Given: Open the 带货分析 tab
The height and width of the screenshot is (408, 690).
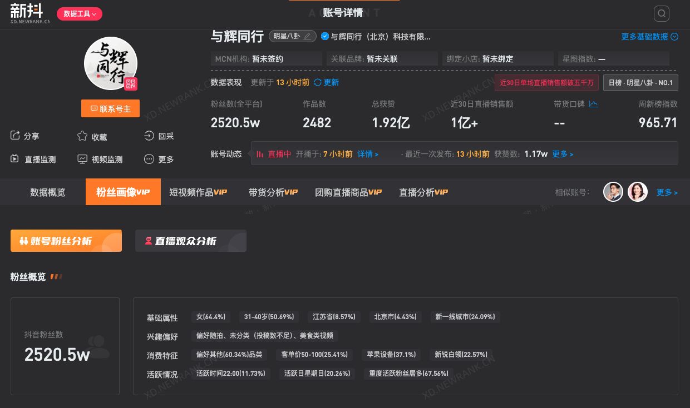Looking at the screenshot, I should [273, 192].
